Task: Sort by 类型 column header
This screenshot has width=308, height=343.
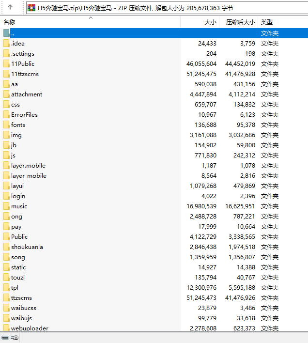Action: (x=267, y=22)
